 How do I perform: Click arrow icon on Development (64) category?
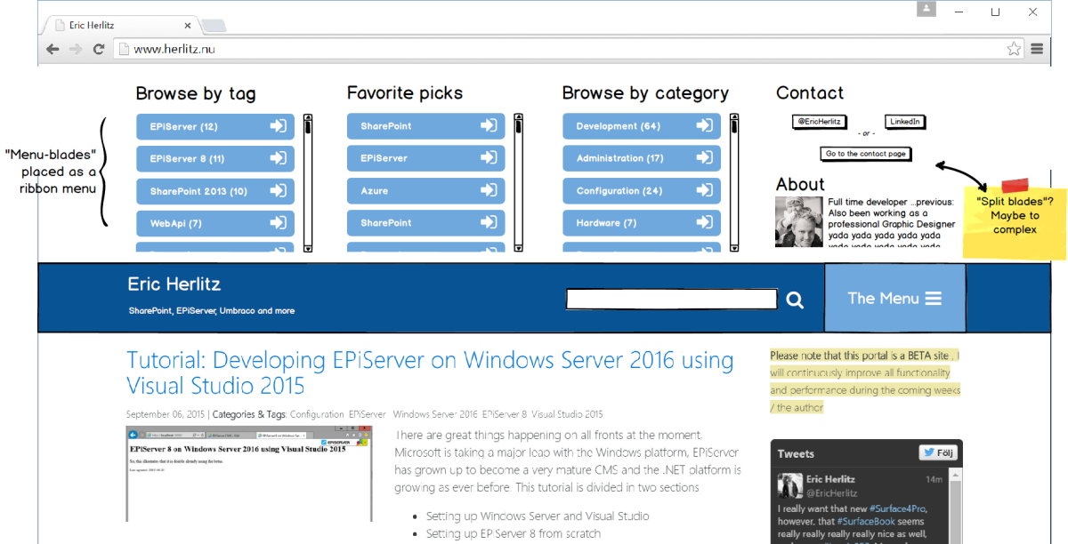(704, 126)
